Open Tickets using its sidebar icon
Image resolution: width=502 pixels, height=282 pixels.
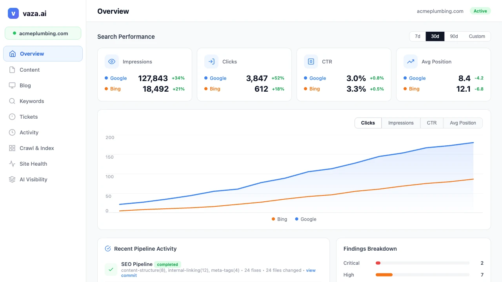[12, 117]
